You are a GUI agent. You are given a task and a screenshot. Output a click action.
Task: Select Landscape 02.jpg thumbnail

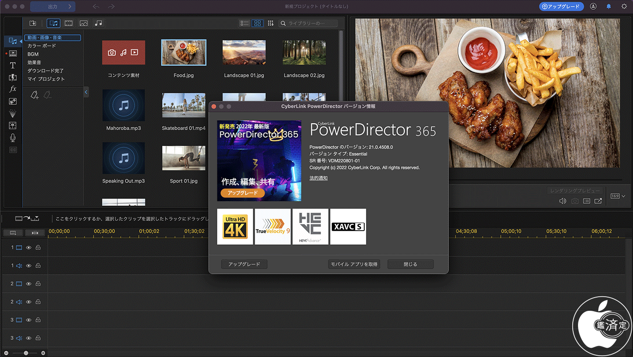pos(304,53)
